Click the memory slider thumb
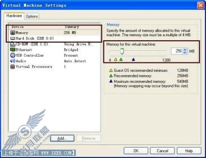Viewport: 206px width, 158px height. 122,51
